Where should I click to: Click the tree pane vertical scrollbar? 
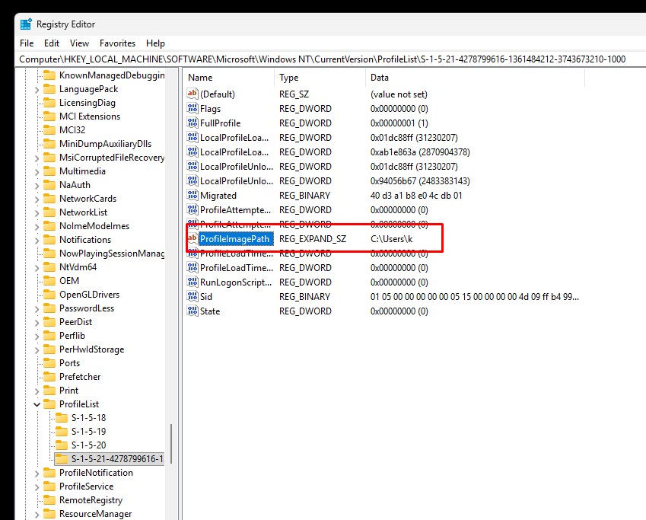171,442
